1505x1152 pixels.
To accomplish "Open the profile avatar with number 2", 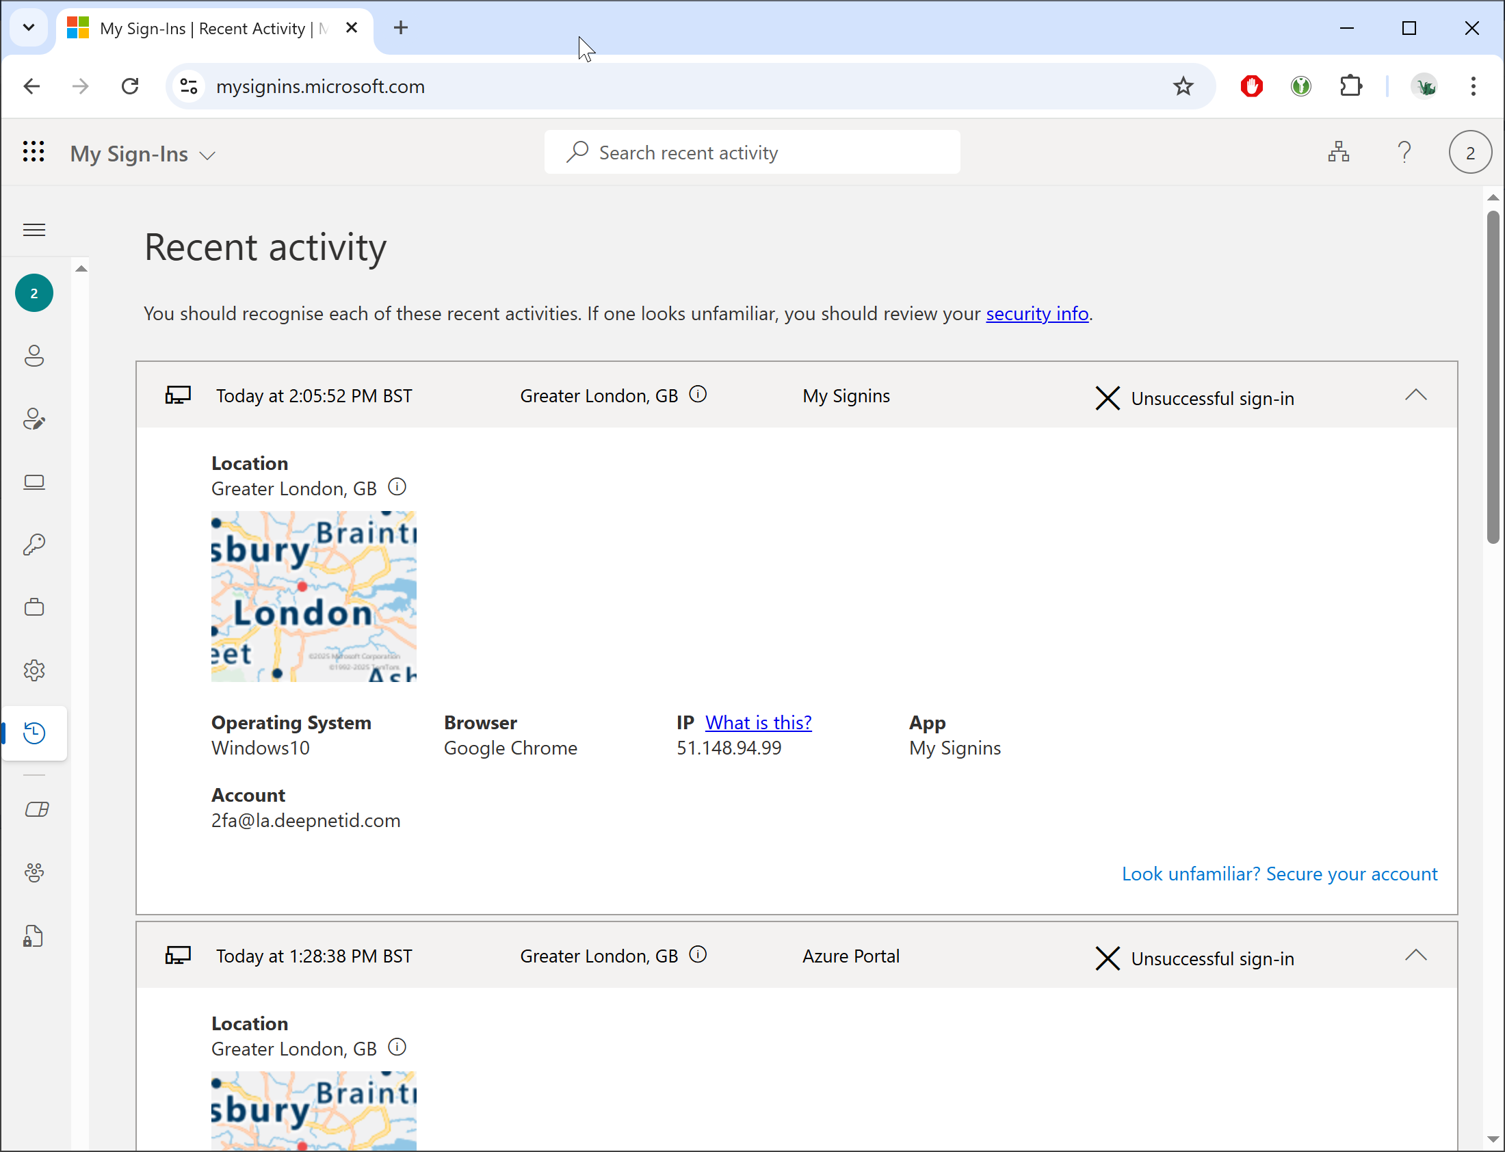I will (1469, 153).
